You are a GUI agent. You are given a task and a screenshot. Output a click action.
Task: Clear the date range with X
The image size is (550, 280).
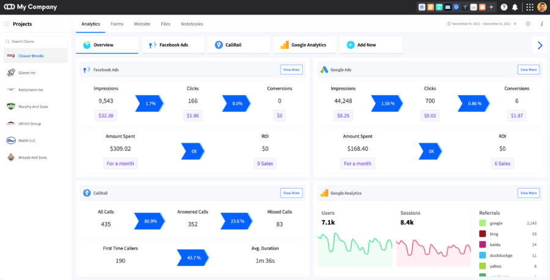515,24
